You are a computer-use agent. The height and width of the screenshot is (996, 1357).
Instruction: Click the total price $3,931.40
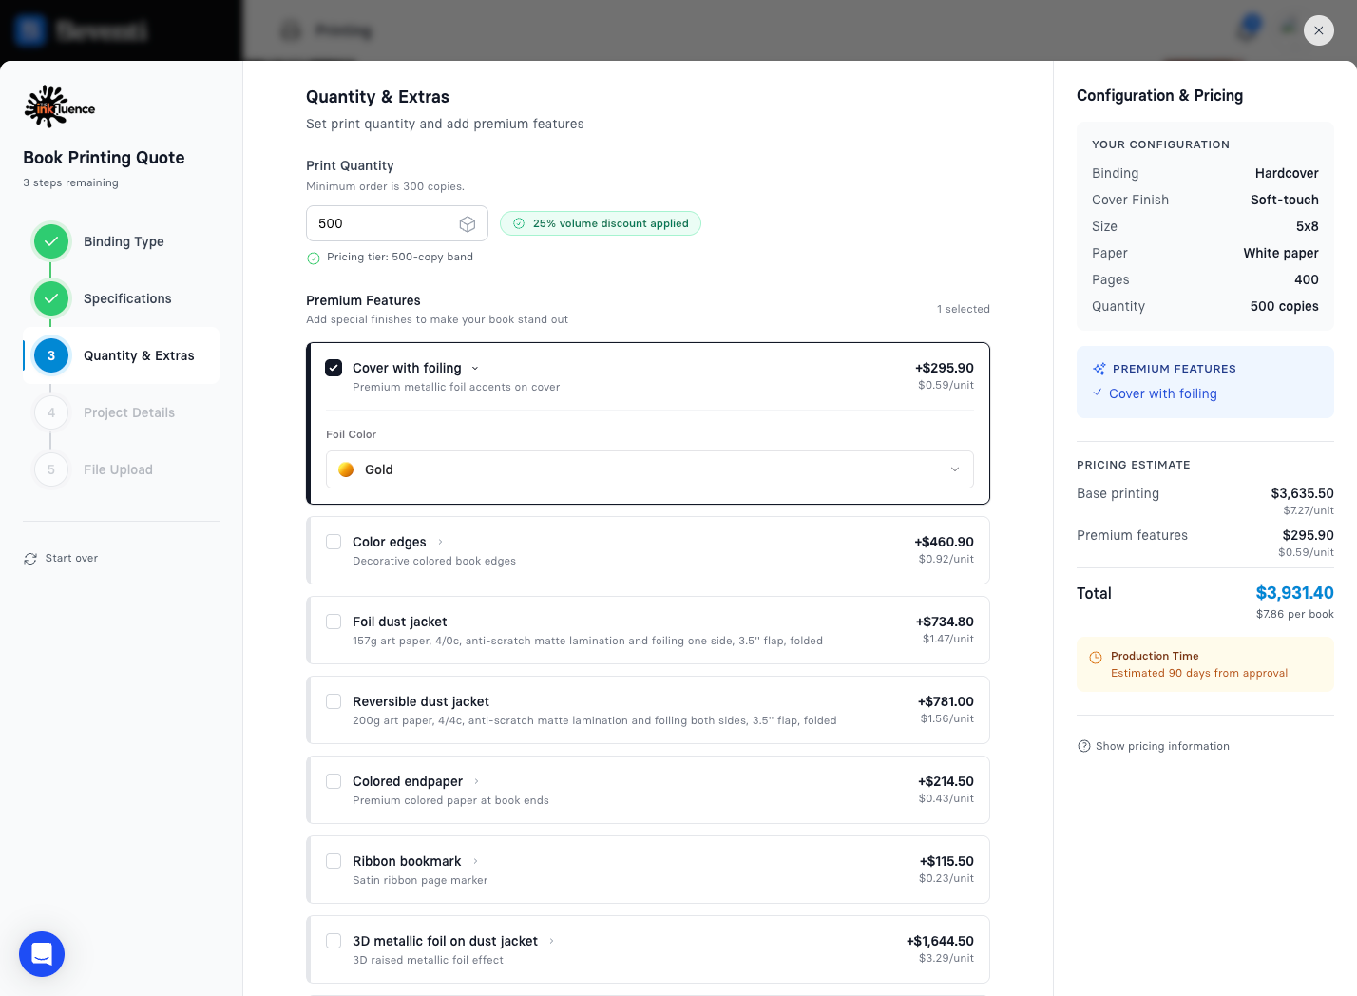pyautogui.click(x=1294, y=593)
